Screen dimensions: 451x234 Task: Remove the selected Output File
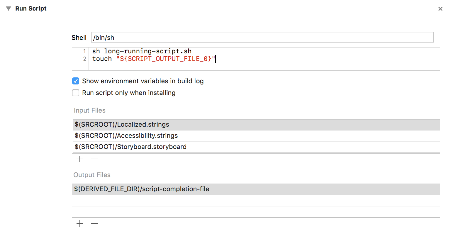[94, 223]
